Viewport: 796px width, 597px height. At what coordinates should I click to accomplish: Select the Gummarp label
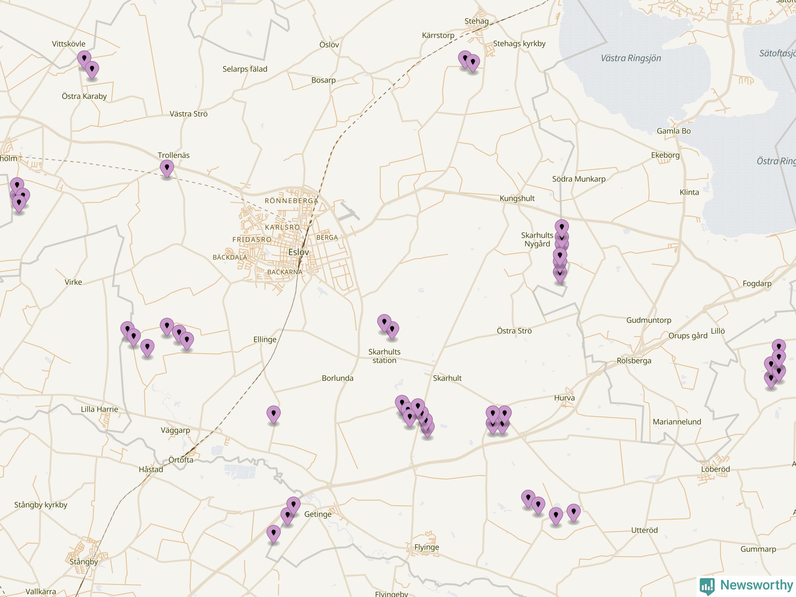[758, 549]
